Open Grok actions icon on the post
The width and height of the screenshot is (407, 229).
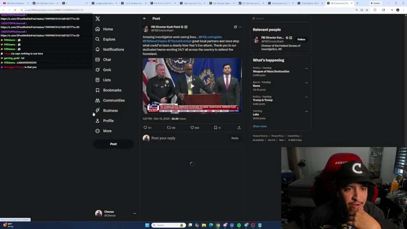[235, 27]
